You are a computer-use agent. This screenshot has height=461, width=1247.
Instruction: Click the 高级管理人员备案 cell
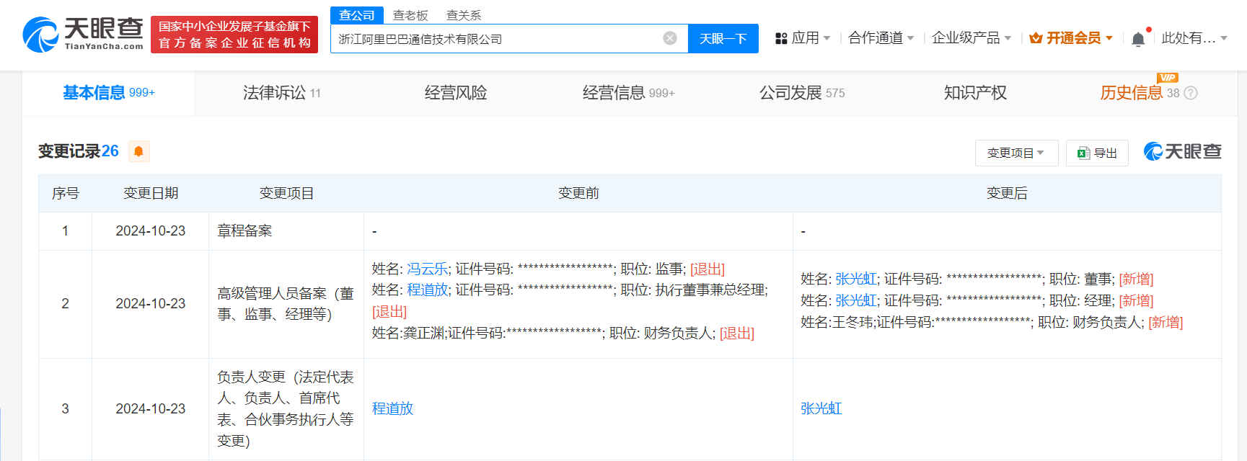pyautogui.click(x=286, y=304)
